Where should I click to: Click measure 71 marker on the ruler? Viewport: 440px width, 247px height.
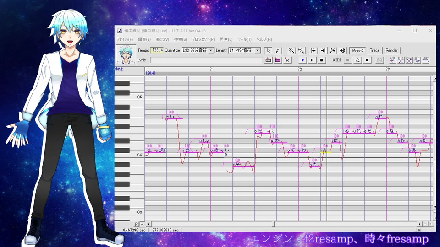[x=212, y=69]
